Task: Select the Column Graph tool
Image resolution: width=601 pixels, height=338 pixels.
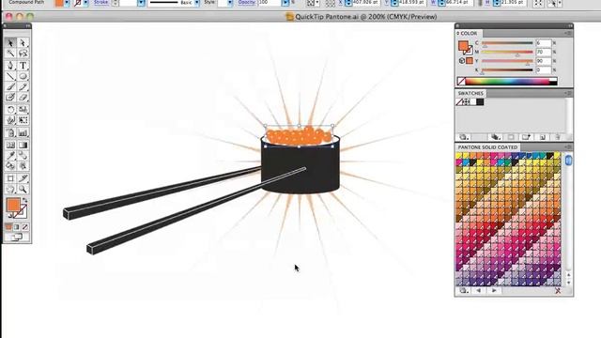Action: (x=23, y=133)
